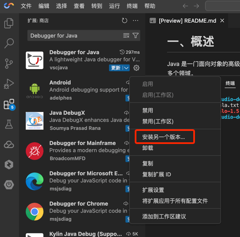Click the preview icon on README.md tab
The height and width of the screenshot is (237, 240).
(153, 21)
